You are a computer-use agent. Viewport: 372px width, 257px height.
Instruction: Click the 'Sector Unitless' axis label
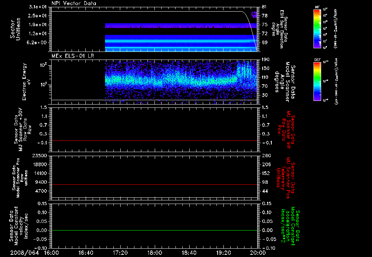coord(15,29)
